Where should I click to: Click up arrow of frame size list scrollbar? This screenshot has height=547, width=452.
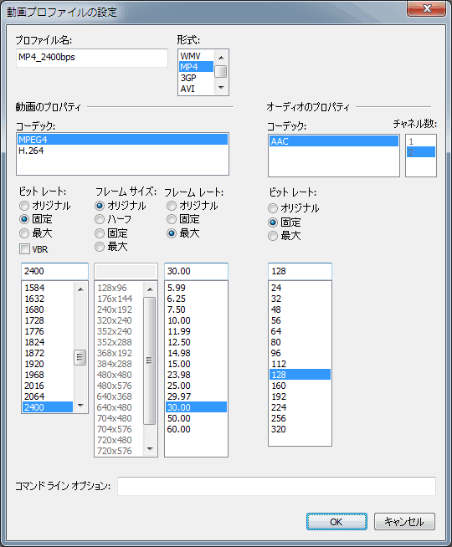[150, 289]
